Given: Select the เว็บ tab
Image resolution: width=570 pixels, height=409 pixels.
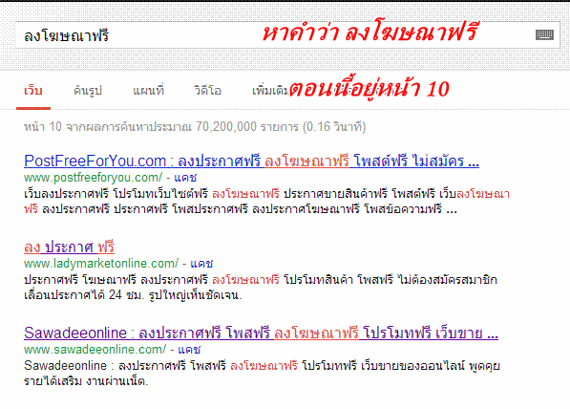Looking at the screenshot, I should click(33, 90).
